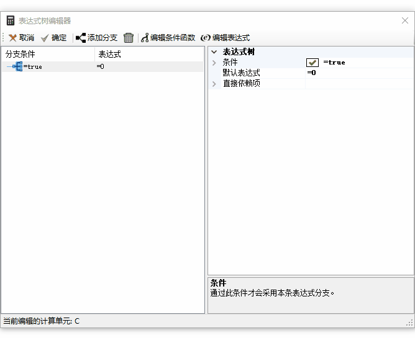Open 编辑条件函数 condition function editor
This screenshot has width=415, height=338.
(x=168, y=38)
